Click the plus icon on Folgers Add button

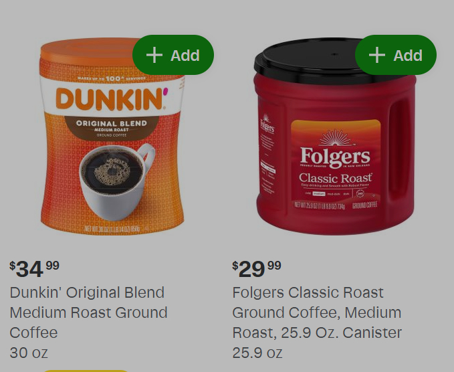point(377,55)
